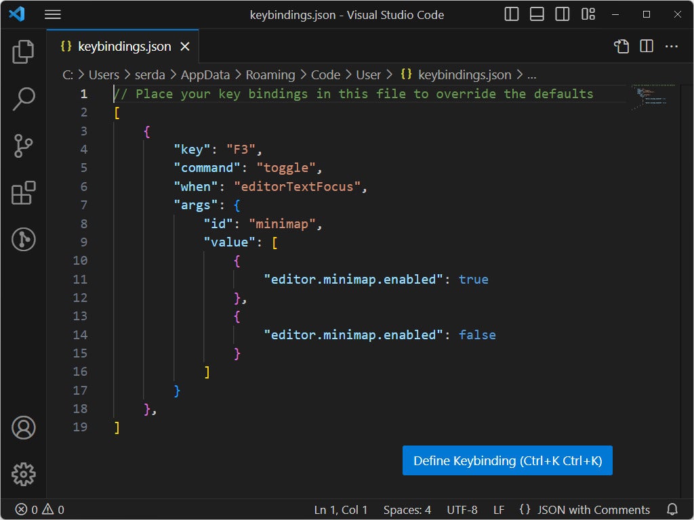Click the LF end-of-line status
The image size is (694, 520).
click(499, 510)
